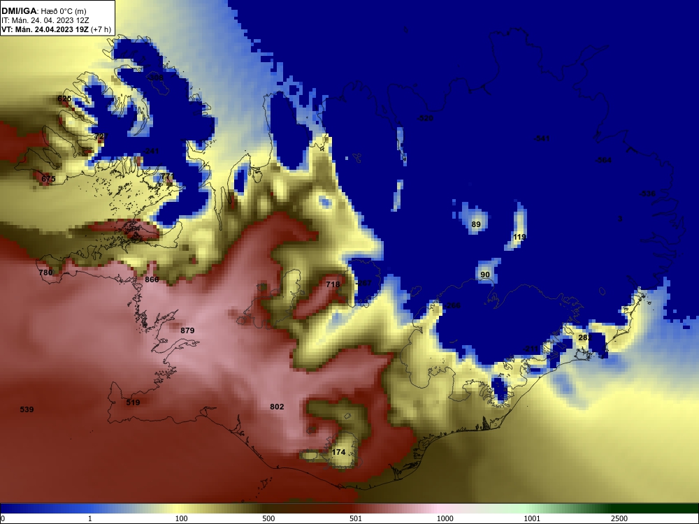Click the initial time line 'IT: Mán. 24. 04. 2023 12Z'
The width and height of the screenshot is (699, 524).
(45, 20)
